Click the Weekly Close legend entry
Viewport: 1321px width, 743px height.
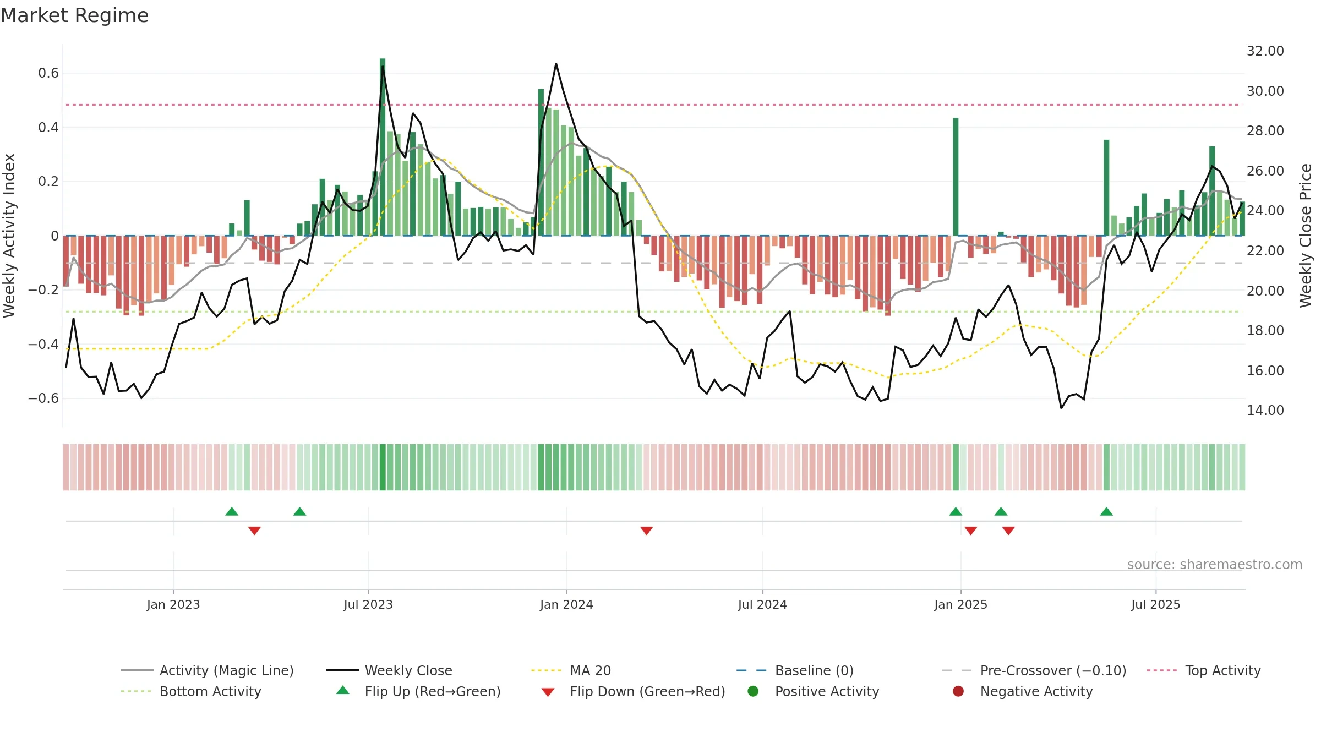389,670
